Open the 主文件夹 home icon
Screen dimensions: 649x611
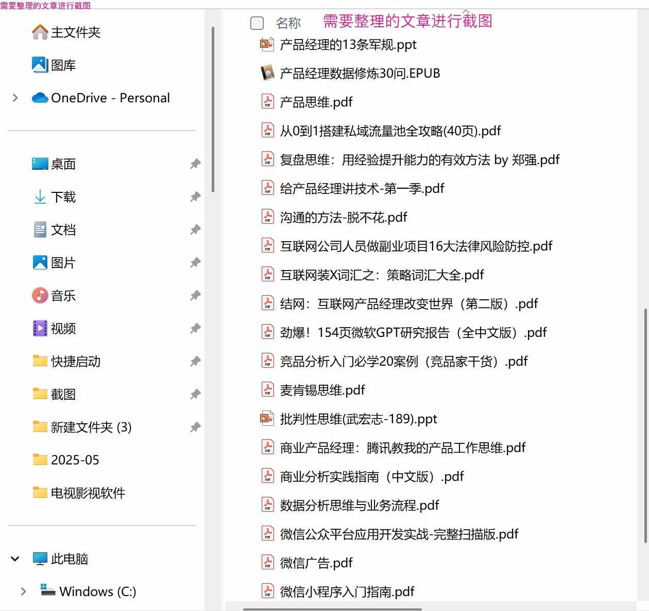(x=40, y=32)
